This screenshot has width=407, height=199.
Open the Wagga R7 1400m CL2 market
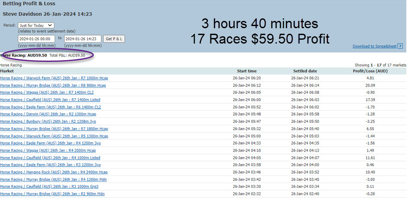coord(47,93)
